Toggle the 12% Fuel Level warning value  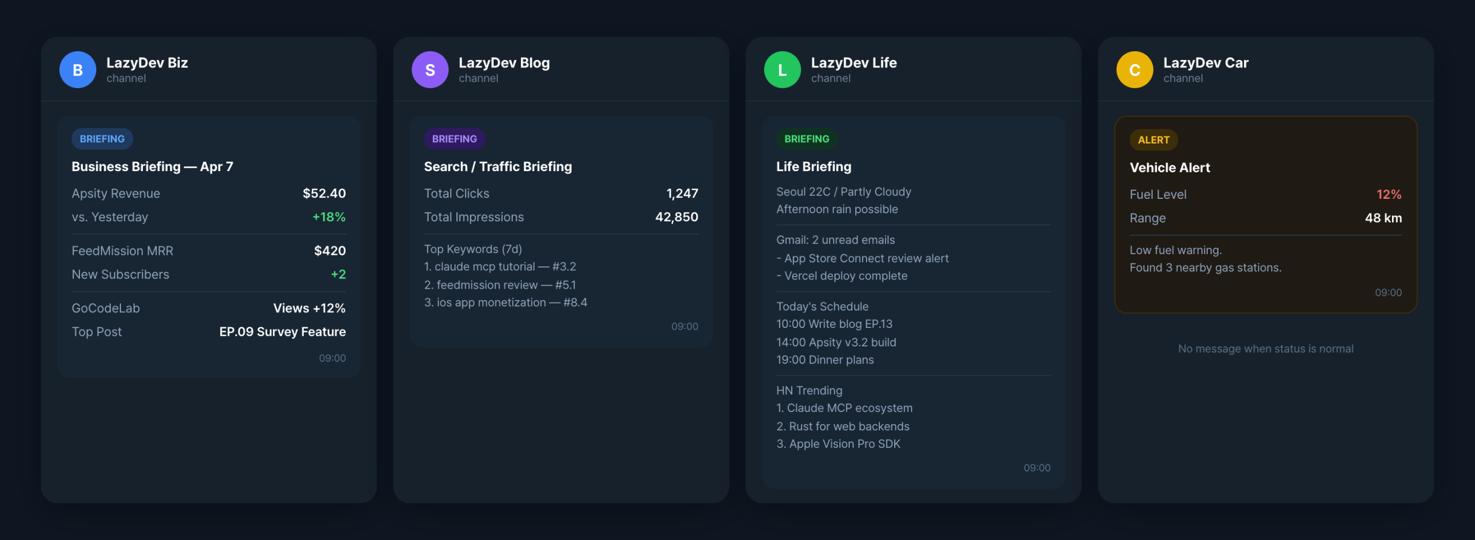(x=1389, y=194)
